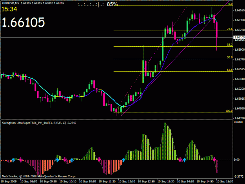The width and height of the screenshot is (245, 184).
Task: Click the 10 Sep 09:30 time label
Action: click(48, 182)
